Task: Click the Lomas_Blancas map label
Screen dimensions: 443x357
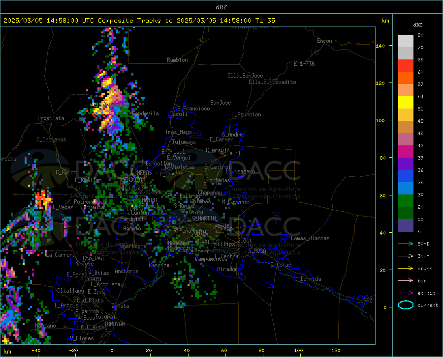Action: pyautogui.click(x=310, y=238)
